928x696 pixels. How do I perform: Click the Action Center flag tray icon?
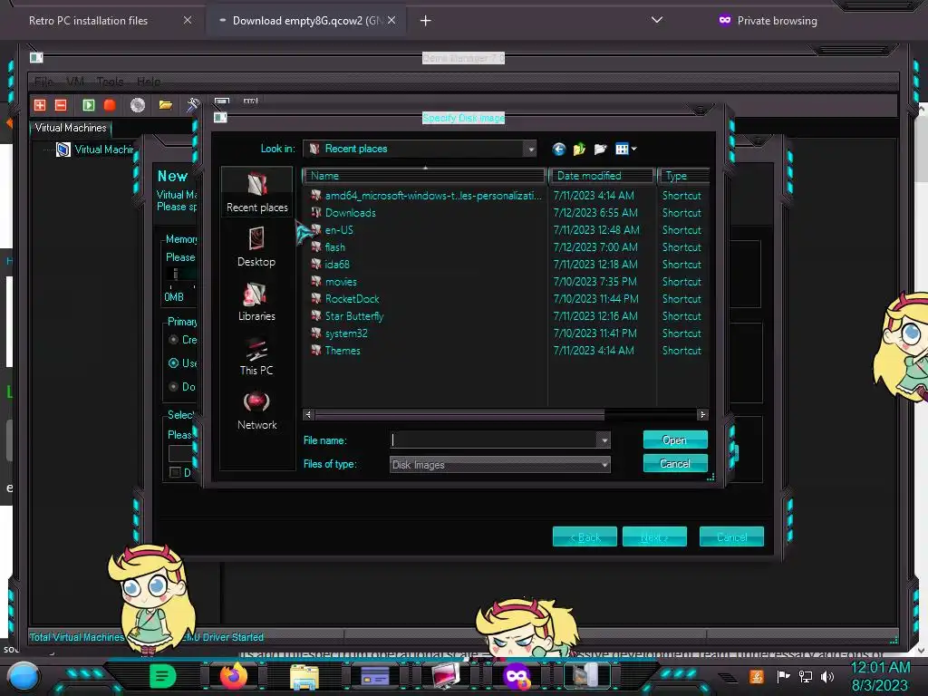(783, 676)
